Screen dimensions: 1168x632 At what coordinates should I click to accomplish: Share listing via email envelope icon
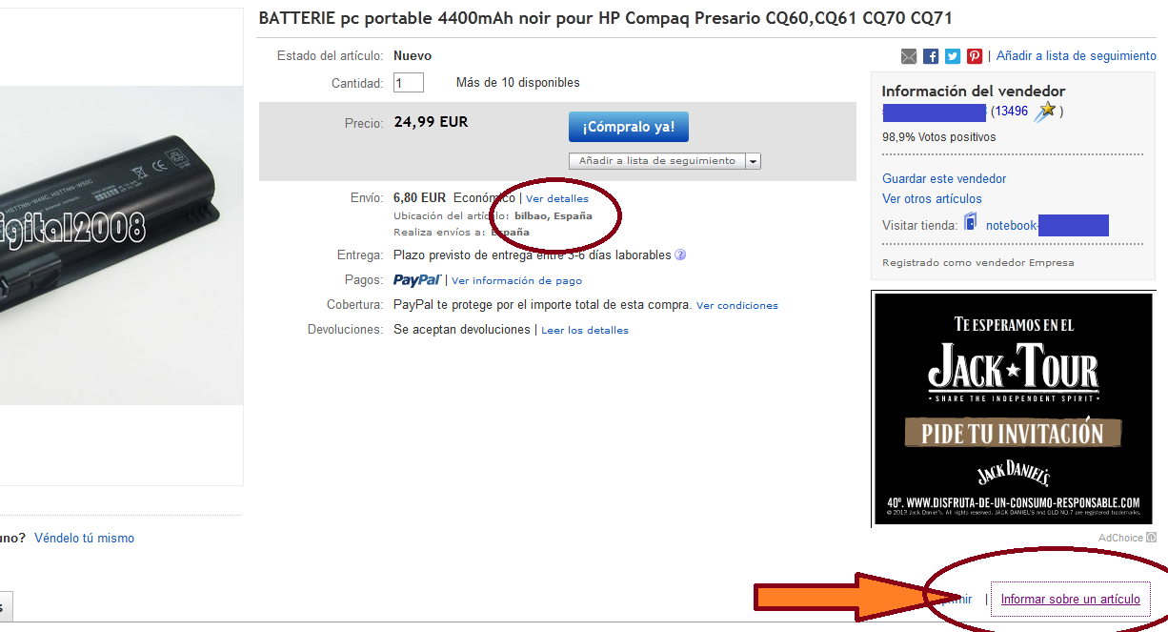point(909,56)
